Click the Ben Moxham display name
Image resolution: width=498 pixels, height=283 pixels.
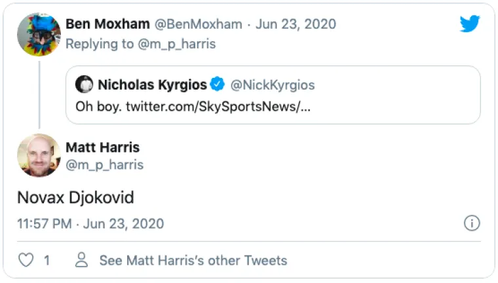coord(107,24)
